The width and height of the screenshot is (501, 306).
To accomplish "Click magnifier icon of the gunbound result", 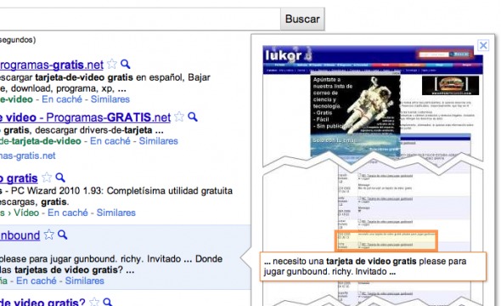I will pos(63,235).
